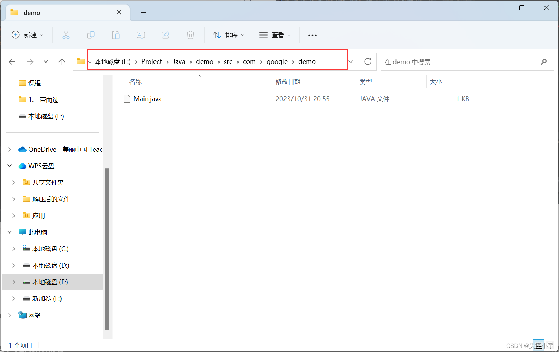Select the Rename icon in the toolbar
The image size is (559, 352).
coord(141,35)
